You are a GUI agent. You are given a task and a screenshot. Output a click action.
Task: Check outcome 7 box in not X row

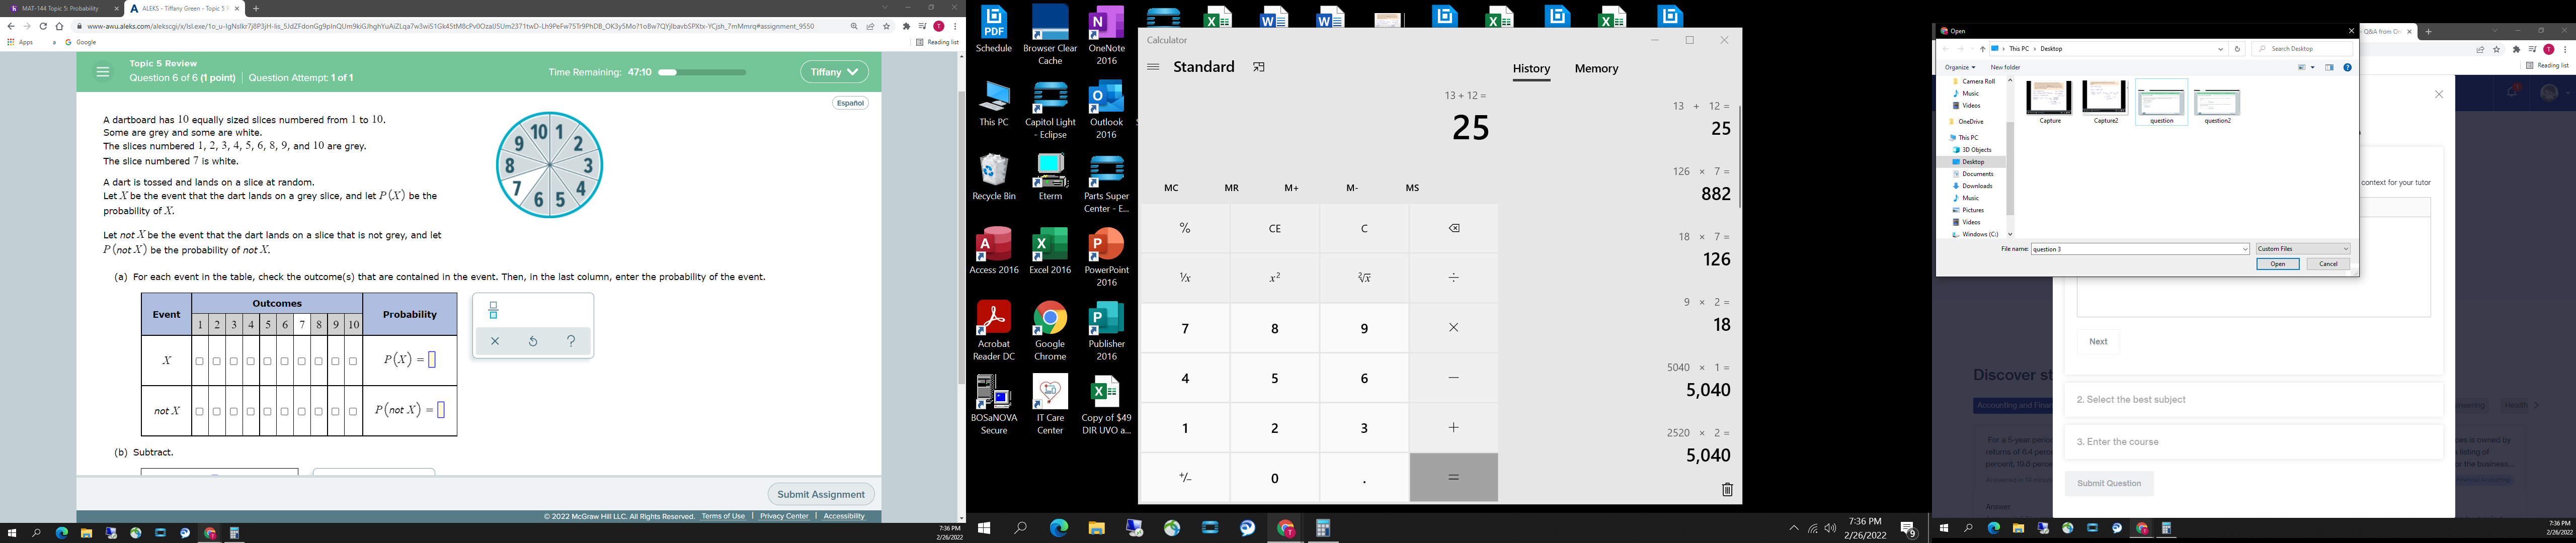pyautogui.click(x=302, y=411)
